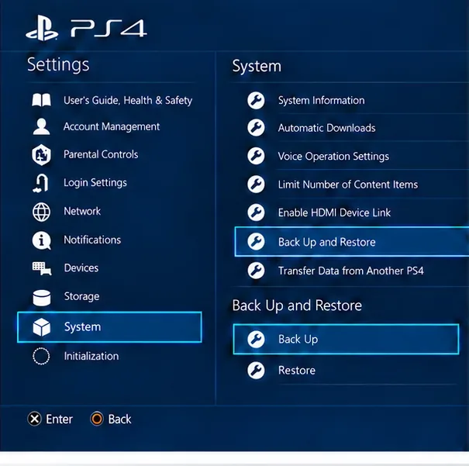
Task: Click the Network globe icon
Action: (41, 212)
